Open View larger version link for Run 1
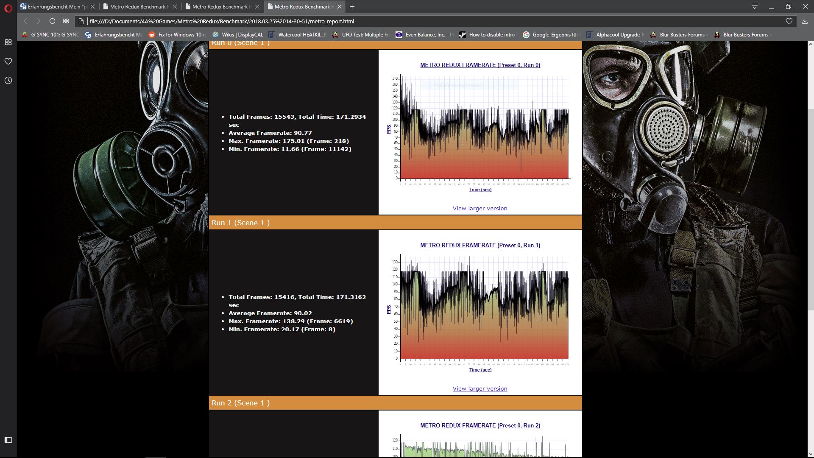Image resolution: width=814 pixels, height=458 pixels. click(480, 388)
